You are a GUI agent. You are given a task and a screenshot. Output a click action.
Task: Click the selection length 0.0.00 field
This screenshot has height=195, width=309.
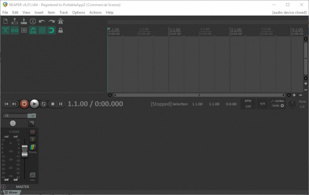[231, 104]
